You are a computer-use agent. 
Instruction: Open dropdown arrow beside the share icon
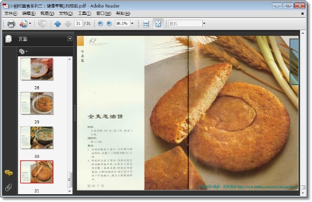coord(30,23)
